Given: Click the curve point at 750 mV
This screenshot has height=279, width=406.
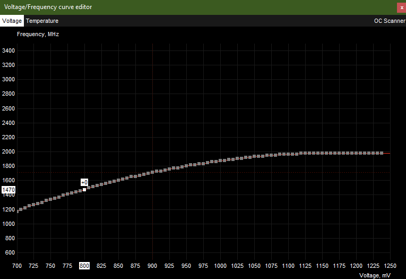Looking at the screenshot, I should click(50, 199).
